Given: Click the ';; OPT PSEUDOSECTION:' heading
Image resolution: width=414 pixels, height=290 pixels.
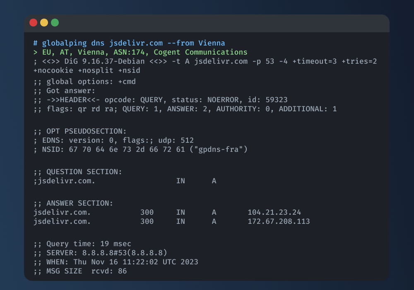Looking at the screenshot, I should pos(80,131).
